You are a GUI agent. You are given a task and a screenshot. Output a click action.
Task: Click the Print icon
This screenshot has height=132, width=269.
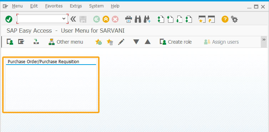128,19
